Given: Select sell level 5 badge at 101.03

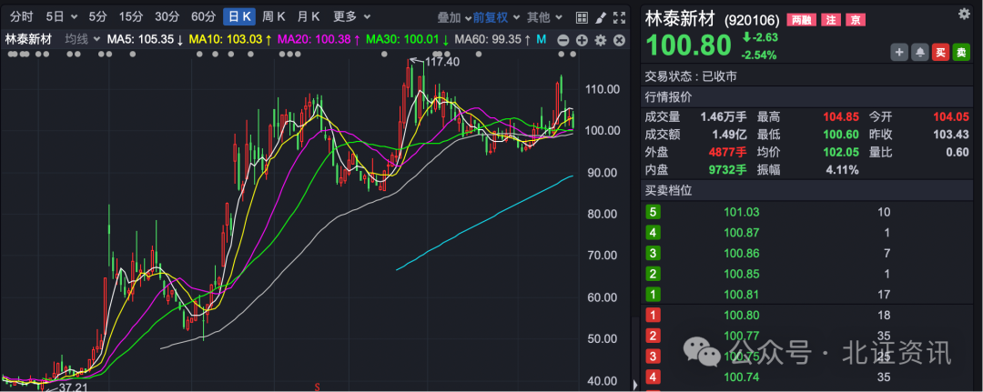Looking at the screenshot, I should [654, 212].
